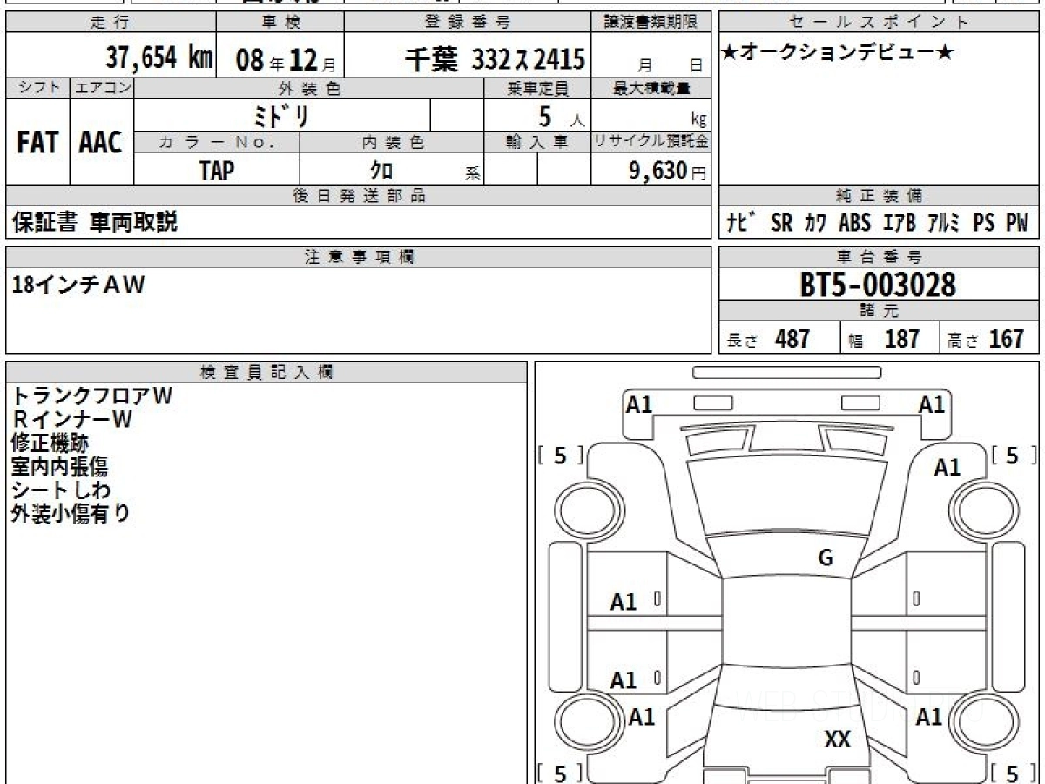Select the FAT shift value
Image resolution: width=1045 pixels, height=784 pixels.
pyautogui.click(x=37, y=143)
